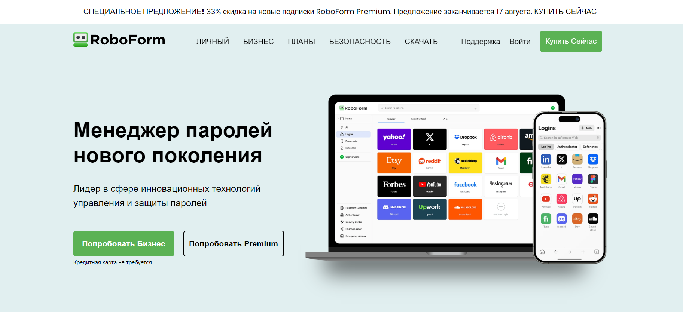Open Sharing Center in the laptop sidebar

point(351,229)
